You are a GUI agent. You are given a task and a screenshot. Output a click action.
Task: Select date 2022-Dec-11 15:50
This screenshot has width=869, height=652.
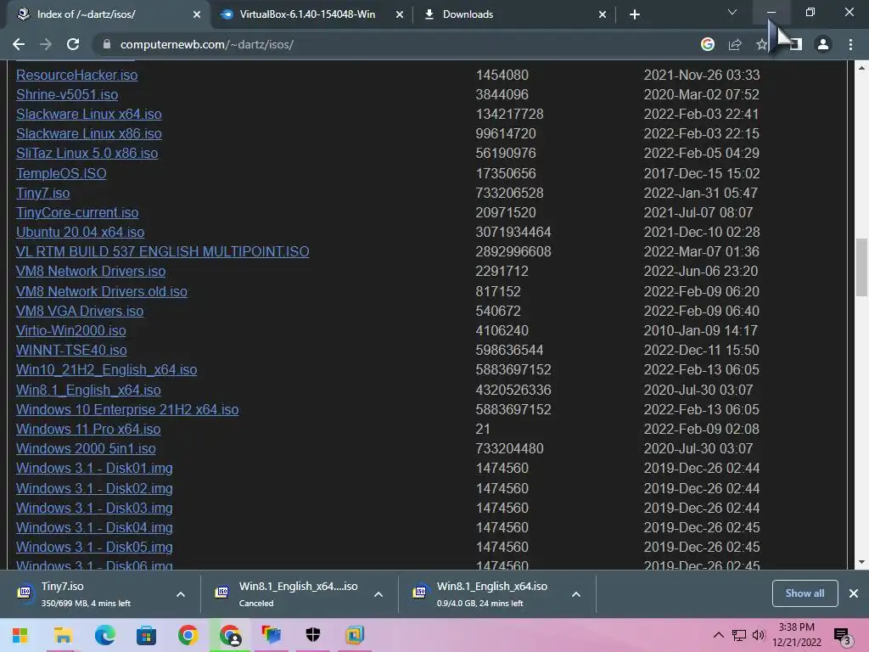click(x=701, y=351)
